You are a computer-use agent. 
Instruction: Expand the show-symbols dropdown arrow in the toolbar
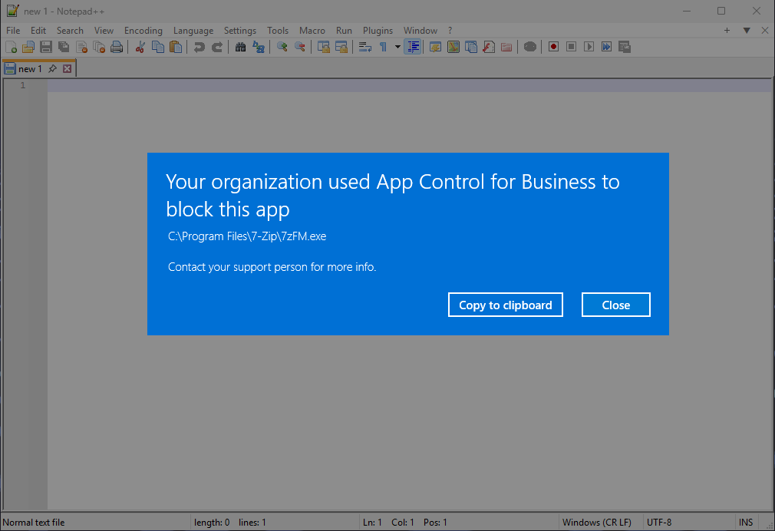(397, 47)
